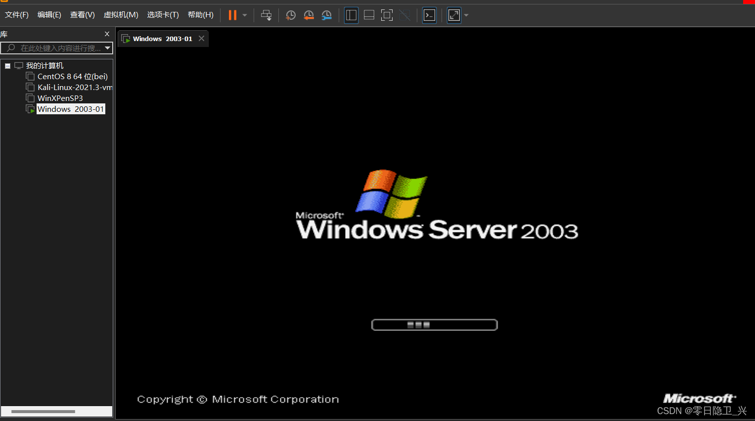Open the 查看(V) menu
Image resolution: width=755 pixels, height=421 pixels.
[x=82, y=15]
